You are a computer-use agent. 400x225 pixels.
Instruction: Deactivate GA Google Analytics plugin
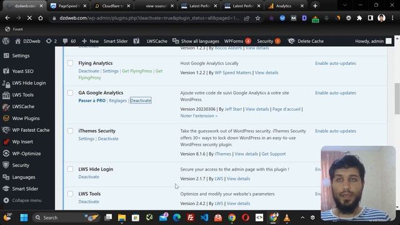click(x=141, y=101)
